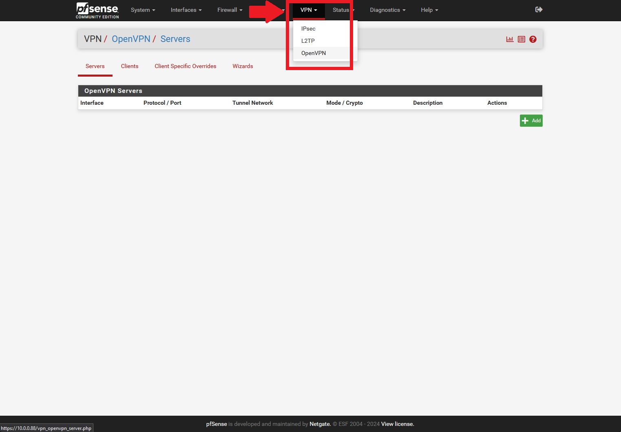Screen dimensions: 621x432
Task: Open related log entries icon
Action: point(521,39)
